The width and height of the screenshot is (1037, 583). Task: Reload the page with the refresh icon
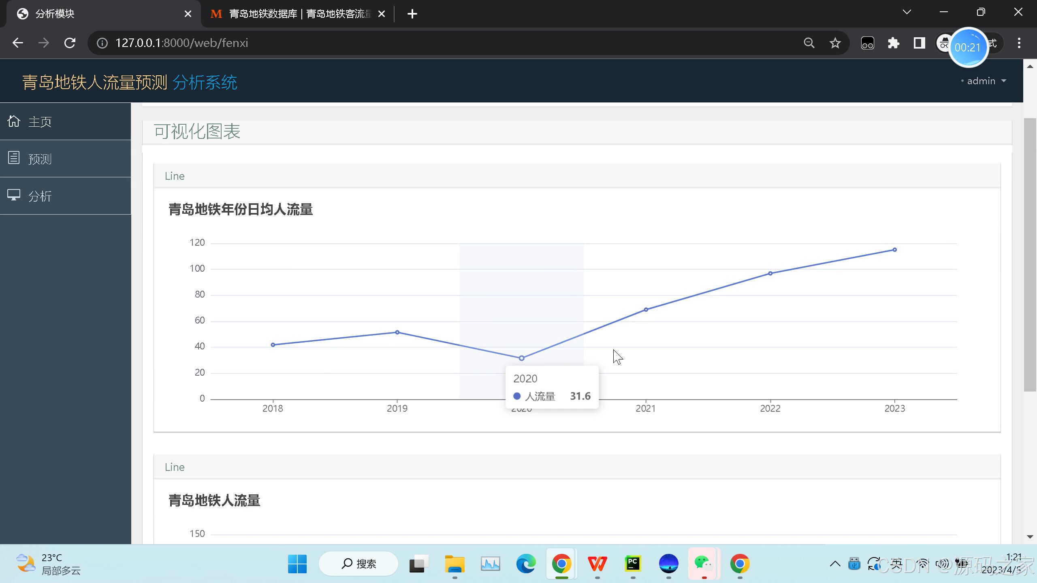[x=70, y=43]
